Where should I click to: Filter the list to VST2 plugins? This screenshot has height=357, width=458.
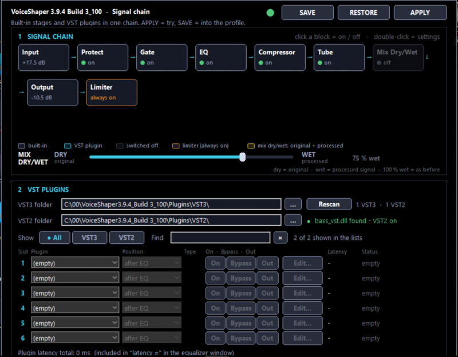(x=127, y=238)
